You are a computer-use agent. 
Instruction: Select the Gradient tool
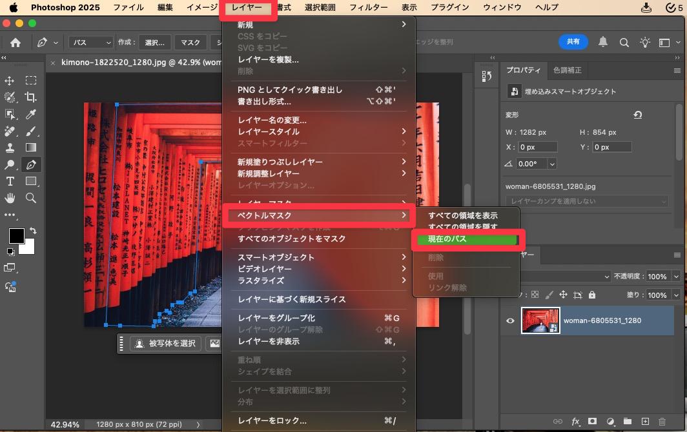coord(31,148)
